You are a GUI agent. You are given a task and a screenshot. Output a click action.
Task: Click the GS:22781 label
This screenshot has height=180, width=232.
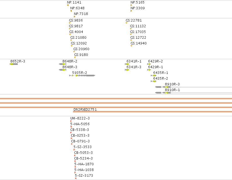tap(134, 20)
